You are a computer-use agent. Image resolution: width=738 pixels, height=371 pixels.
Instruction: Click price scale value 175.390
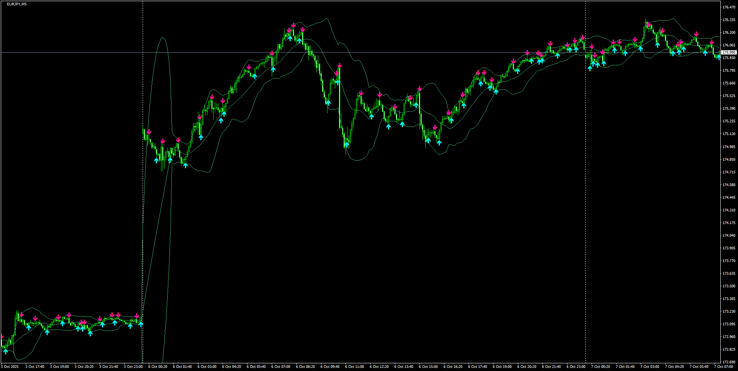click(729, 109)
